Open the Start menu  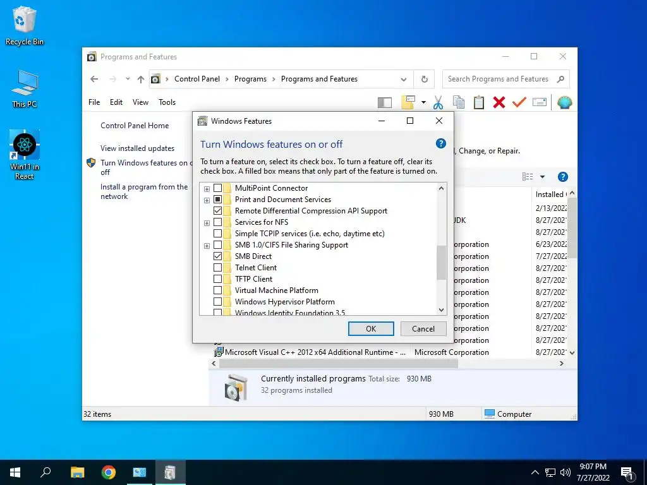(15, 472)
